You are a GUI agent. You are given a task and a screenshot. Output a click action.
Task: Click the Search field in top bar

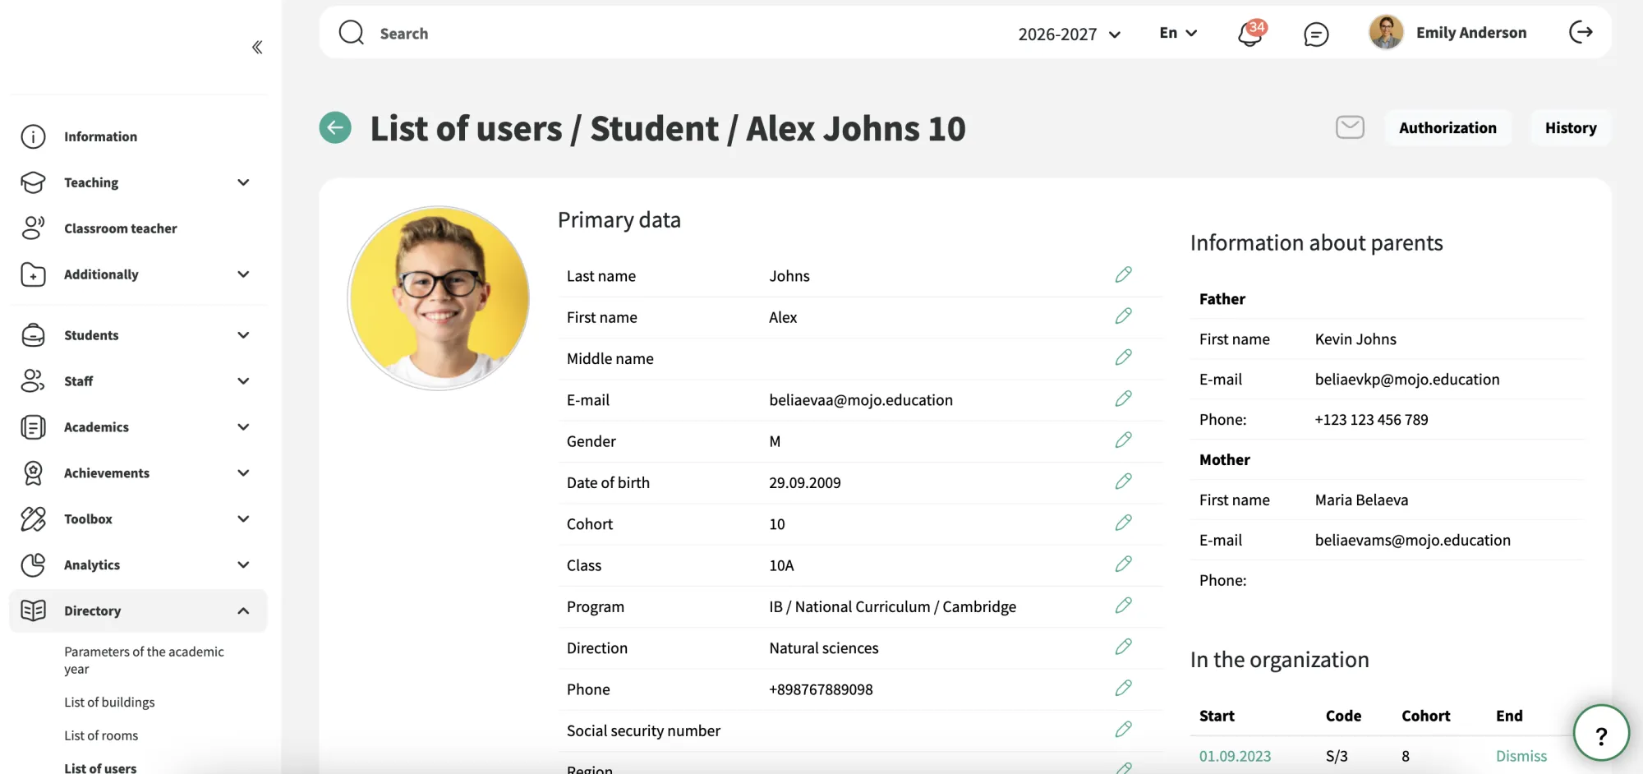(657, 34)
